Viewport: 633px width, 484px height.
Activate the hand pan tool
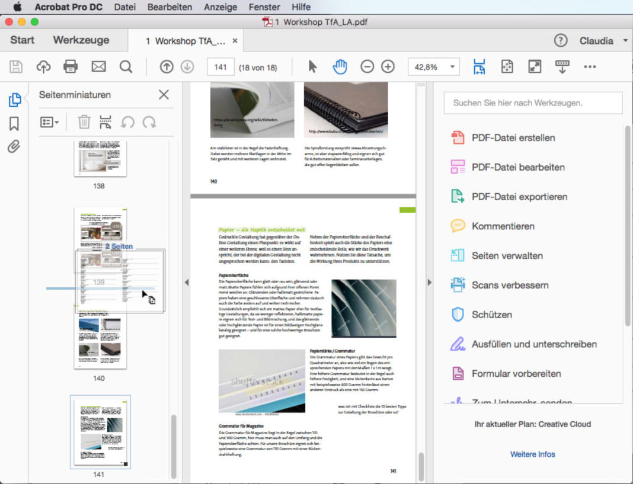pos(340,66)
